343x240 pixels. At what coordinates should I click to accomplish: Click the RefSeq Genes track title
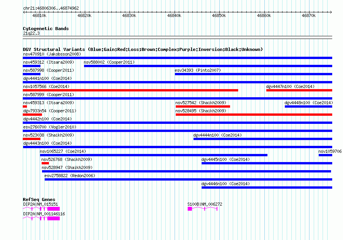coord(39,199)
